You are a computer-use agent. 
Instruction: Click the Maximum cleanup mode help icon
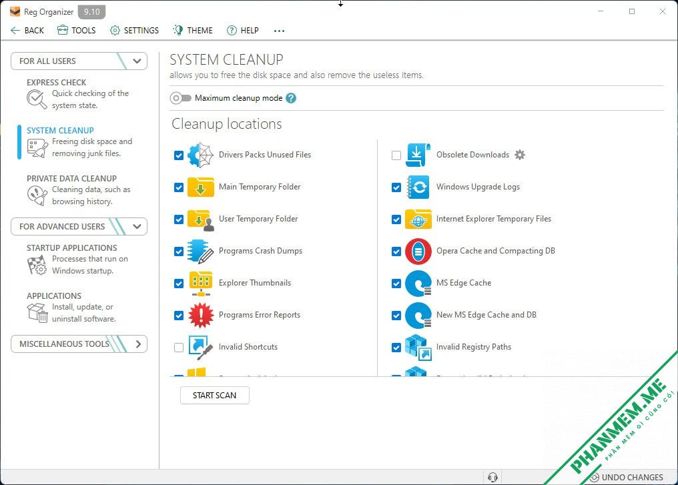coord(291,98)
